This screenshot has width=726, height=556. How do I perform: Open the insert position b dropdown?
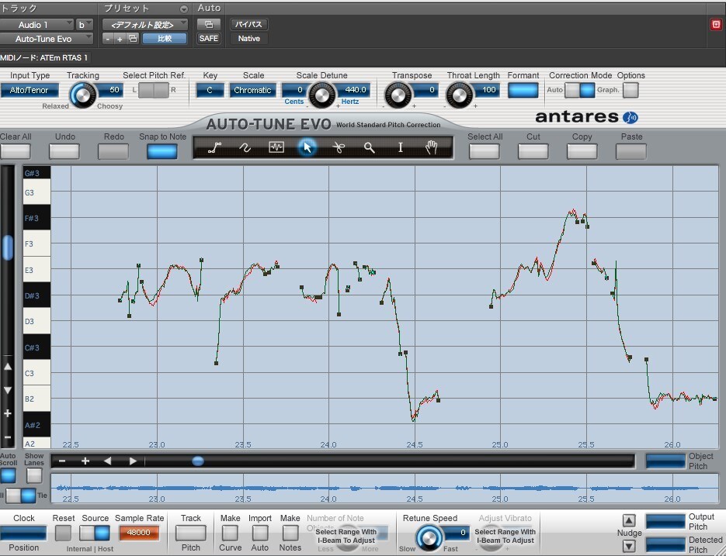(x=85, y=25)
